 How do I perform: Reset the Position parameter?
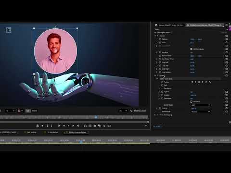[227, 39]
